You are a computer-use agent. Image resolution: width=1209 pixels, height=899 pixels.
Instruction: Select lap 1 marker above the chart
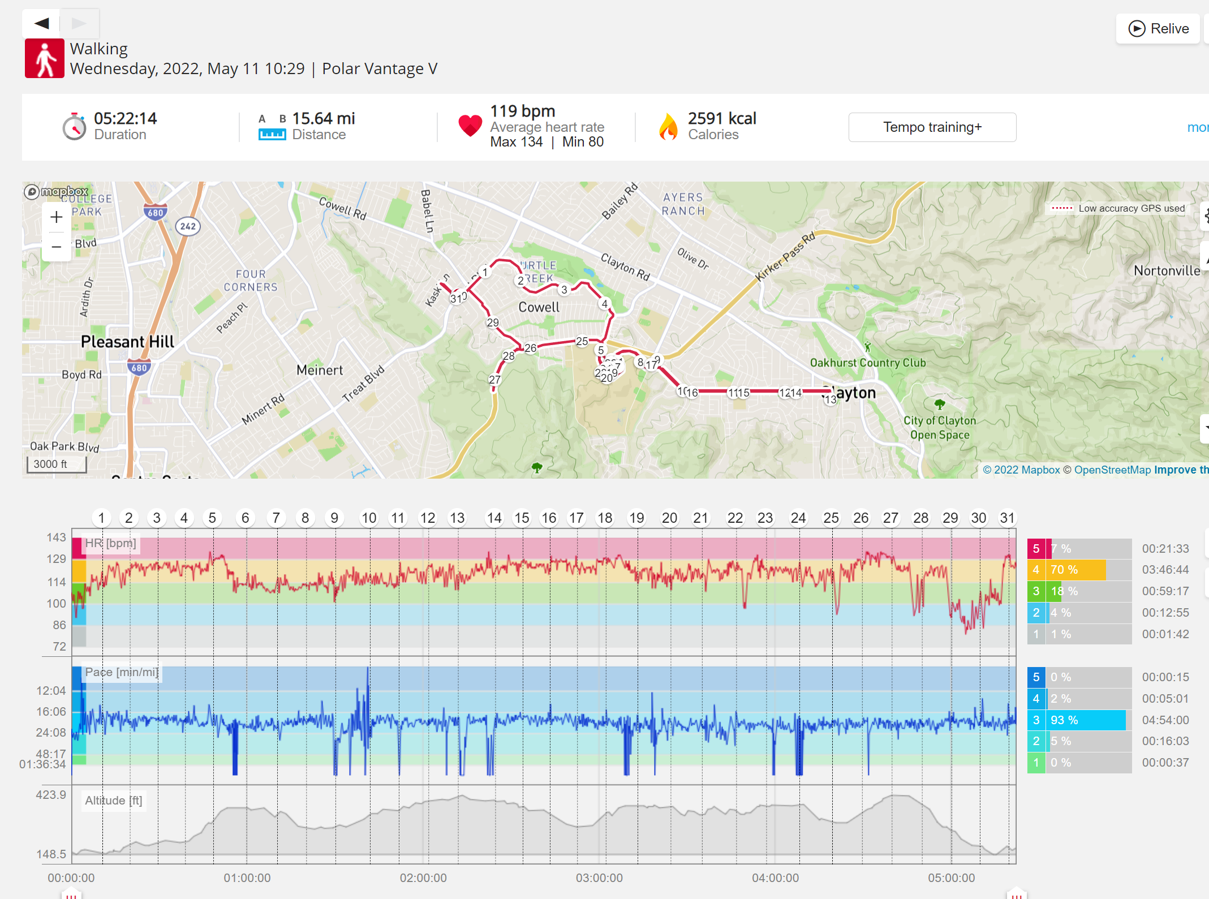[101, 518]
